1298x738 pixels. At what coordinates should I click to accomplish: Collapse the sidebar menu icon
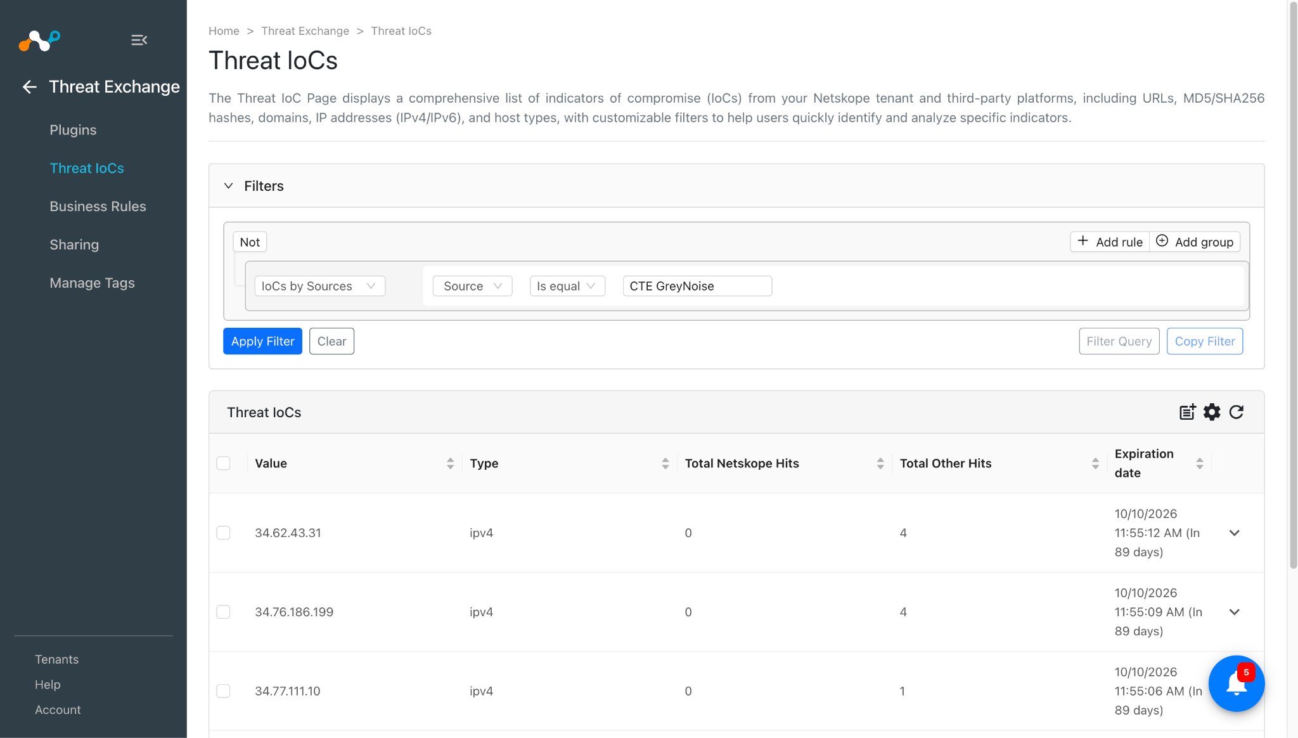139,41
